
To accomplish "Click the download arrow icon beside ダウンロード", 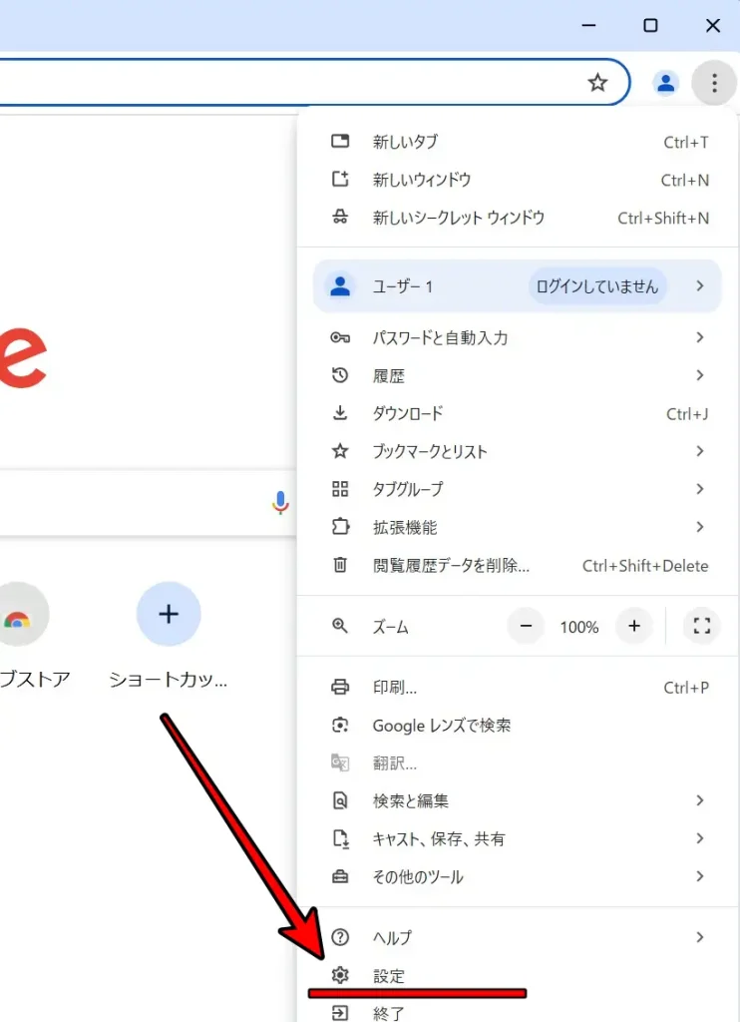I will (340, 412).
